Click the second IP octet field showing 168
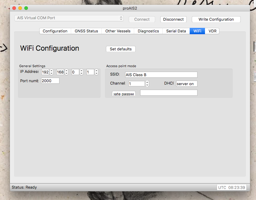The image size is (256, 200). point(60,72)
